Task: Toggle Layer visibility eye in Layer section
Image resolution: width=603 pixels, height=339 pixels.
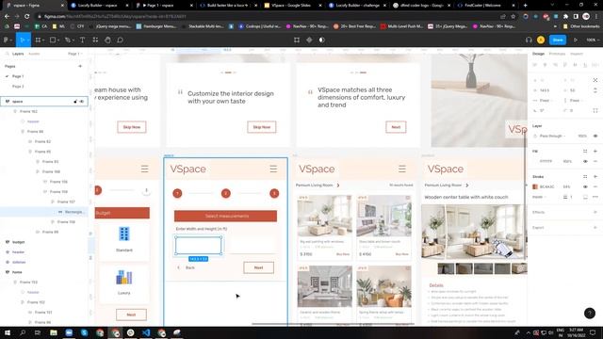Action: coord(595,136)
